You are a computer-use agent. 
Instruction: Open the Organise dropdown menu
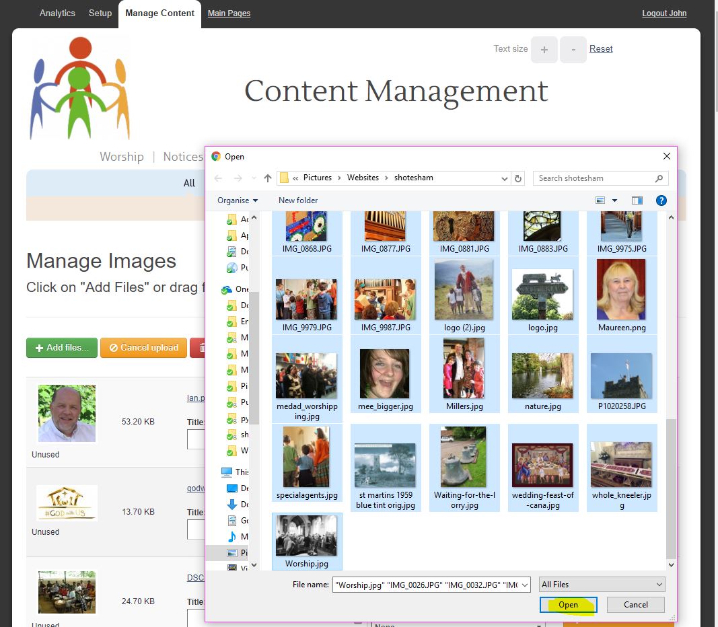[x=237, y=200]
